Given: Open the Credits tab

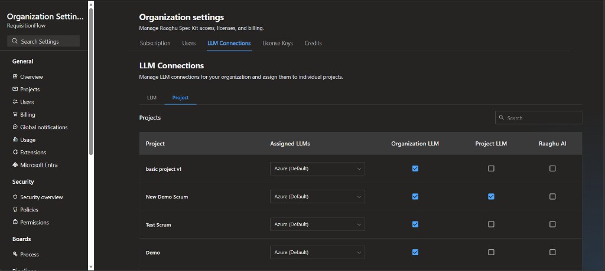Looking at the screenshot, I should [313, 43].
